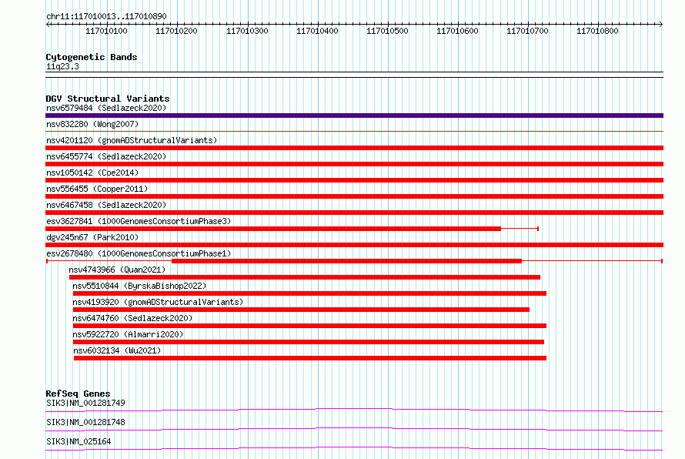Open the nsv832280 (Wong2007) variant label
This screenshot has height=459, width=685.
tap(92, 124)
